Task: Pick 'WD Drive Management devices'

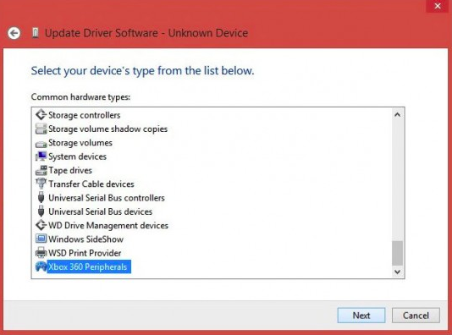Action: pos(108,226)
